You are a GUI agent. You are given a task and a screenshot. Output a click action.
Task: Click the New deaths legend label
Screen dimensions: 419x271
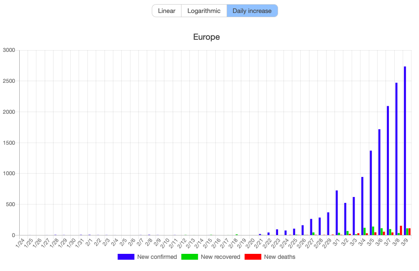280,257
